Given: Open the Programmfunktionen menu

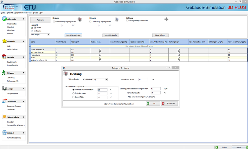Looking at the screenshot, I should 23,13.
